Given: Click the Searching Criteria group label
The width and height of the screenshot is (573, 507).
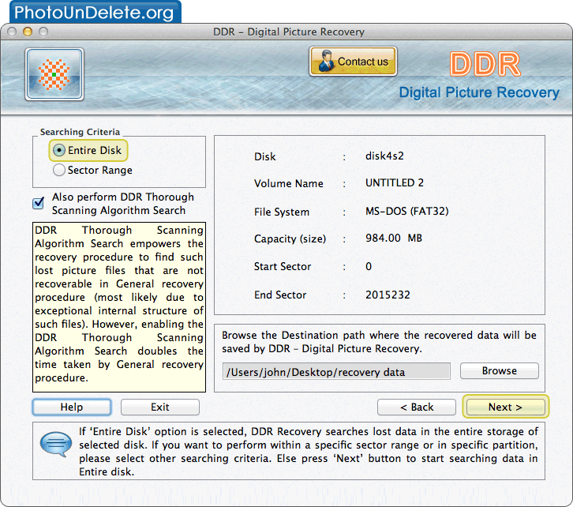Looking at the screenshot, I should (80, 132).
